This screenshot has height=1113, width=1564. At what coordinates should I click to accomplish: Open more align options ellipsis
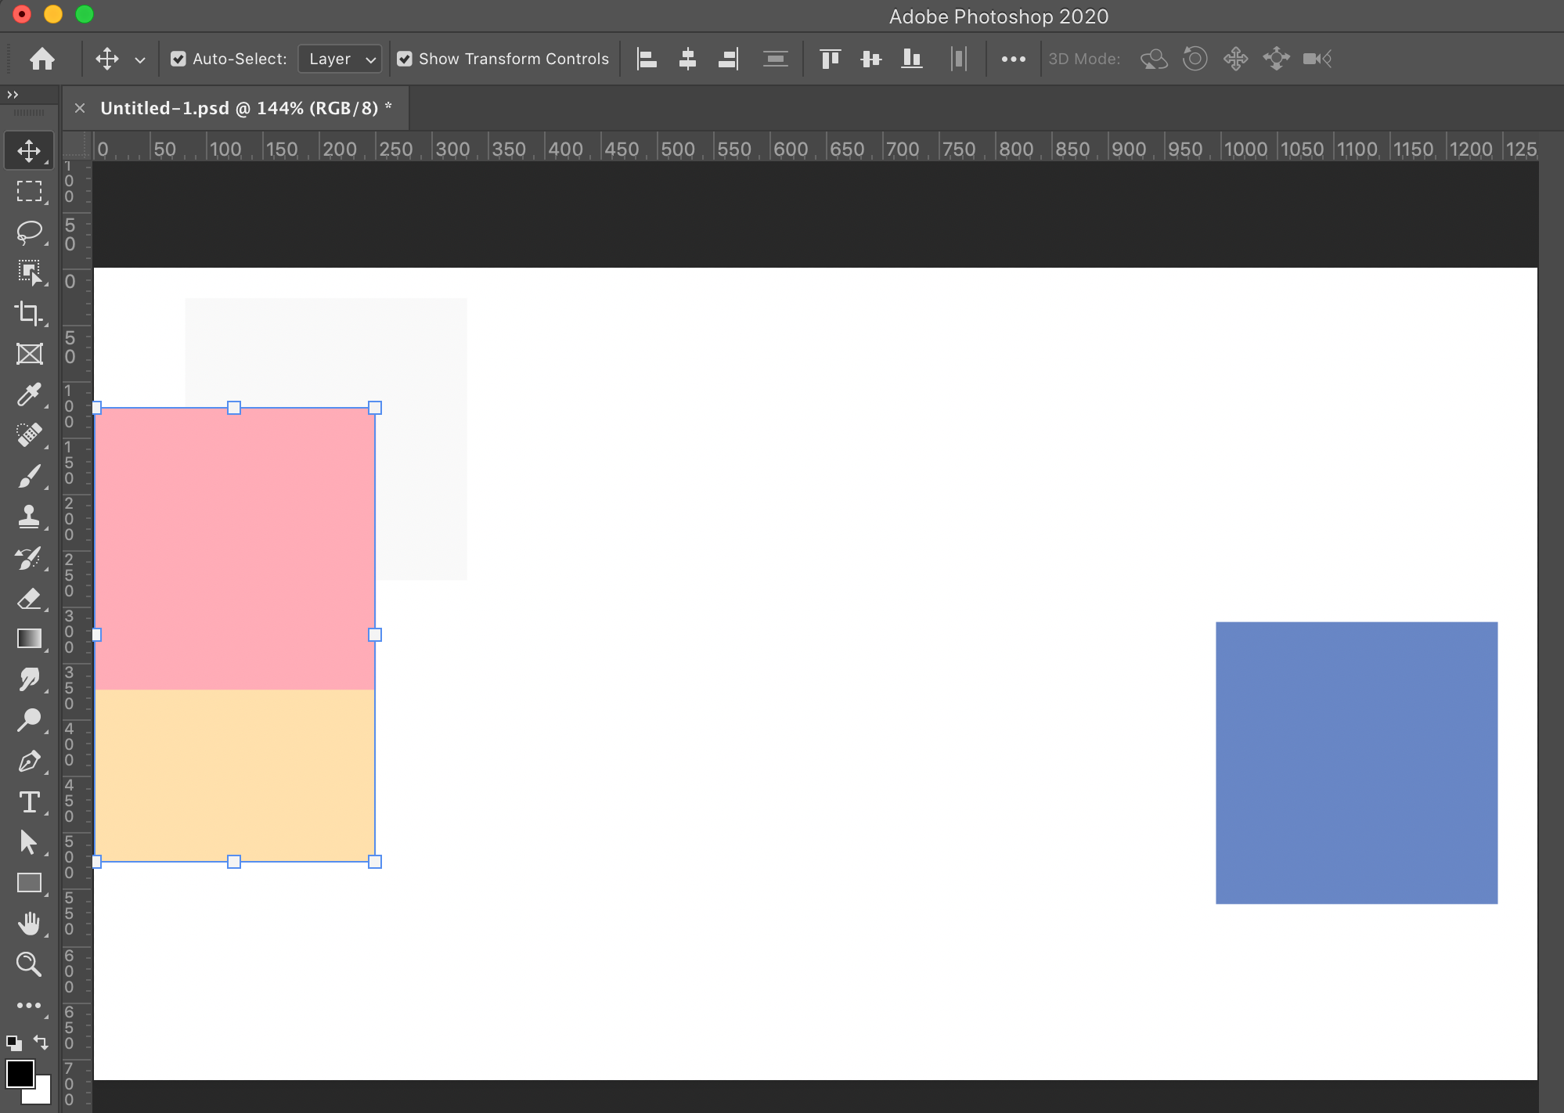[1013, 59]
